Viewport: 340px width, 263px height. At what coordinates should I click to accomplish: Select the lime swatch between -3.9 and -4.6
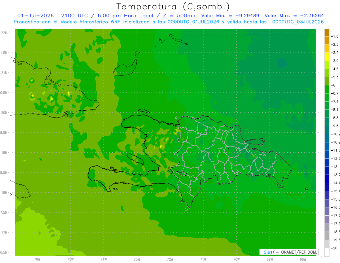[327, 65]
